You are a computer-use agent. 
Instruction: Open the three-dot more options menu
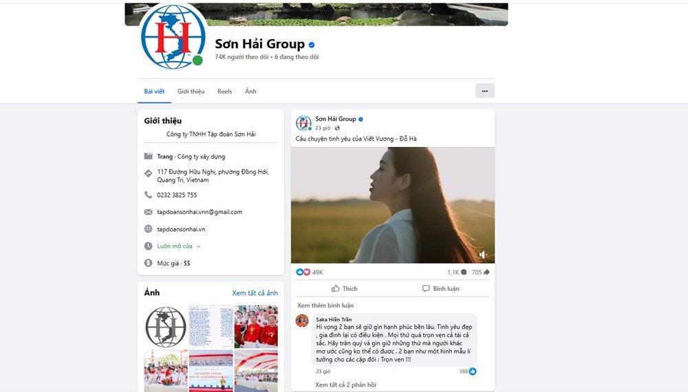coord(484,91)
